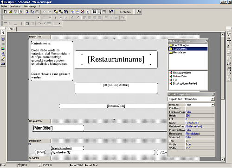The image size is (232, 168).
Task: Open the ReportTitle1 object selector dropdown
Action: pyautogui.click(x=213, y=99)
